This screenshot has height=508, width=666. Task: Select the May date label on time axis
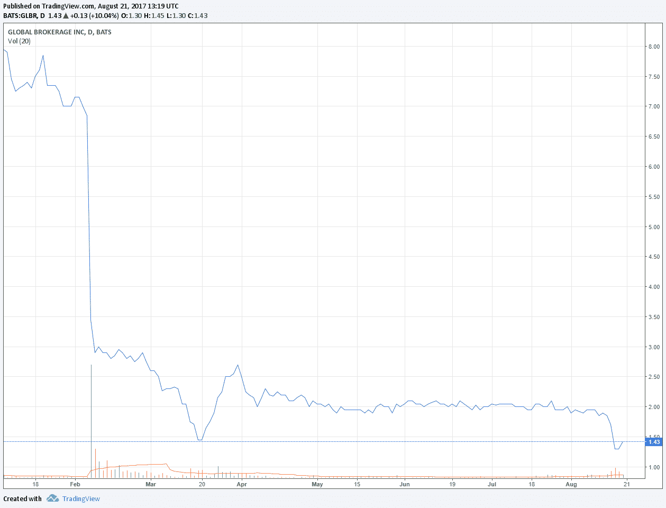coord(317,484)
